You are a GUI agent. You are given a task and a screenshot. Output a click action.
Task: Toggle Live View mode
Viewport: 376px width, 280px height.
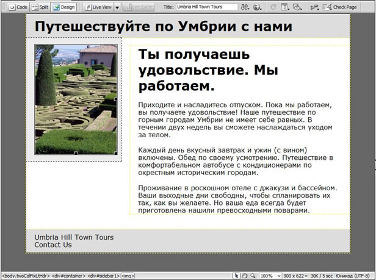click(98, 7)
